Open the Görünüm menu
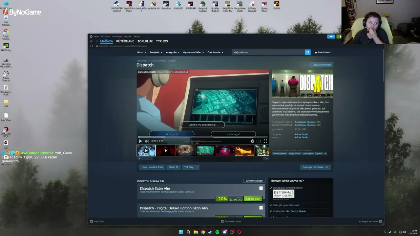 [106, 36]
